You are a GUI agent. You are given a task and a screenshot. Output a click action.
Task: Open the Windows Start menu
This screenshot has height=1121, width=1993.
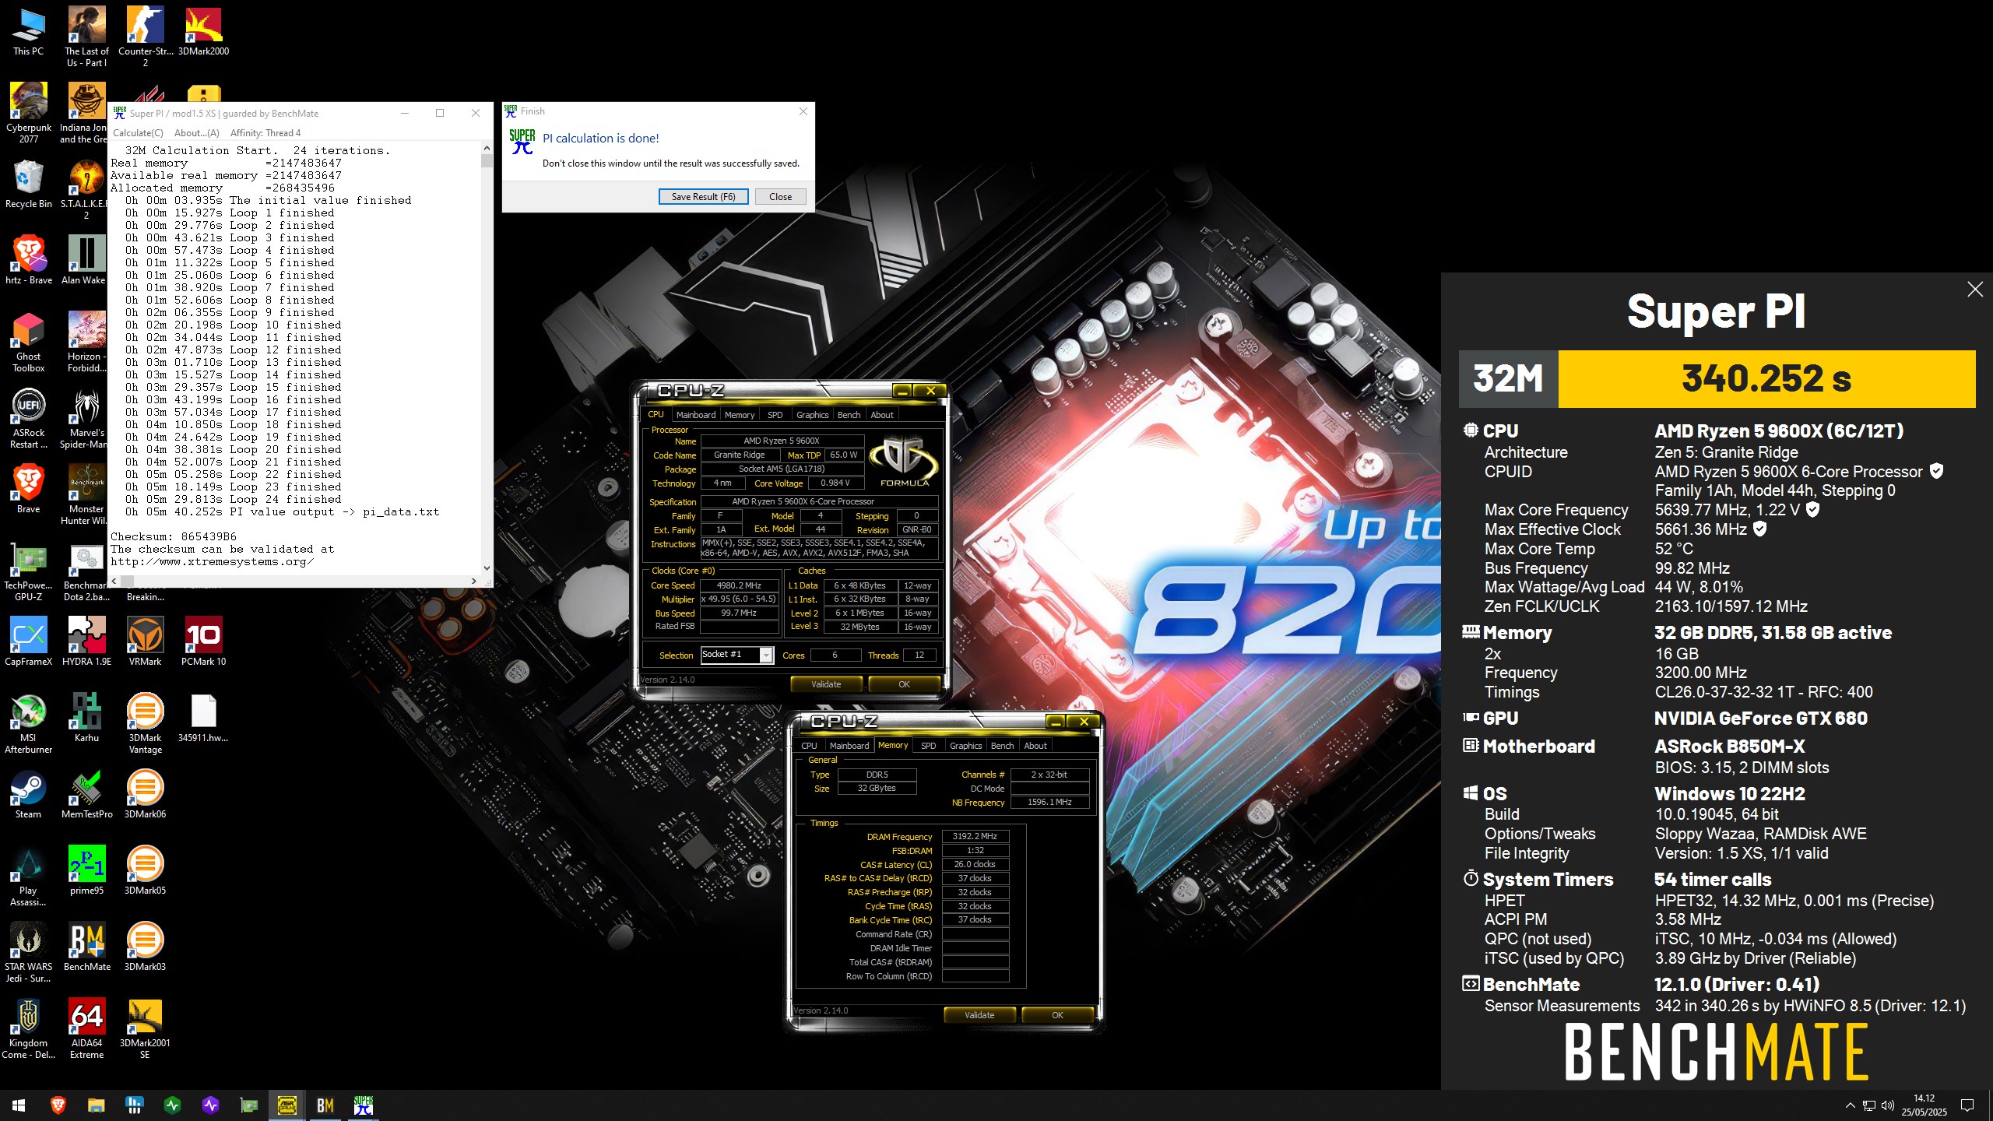click(19, 1105)
